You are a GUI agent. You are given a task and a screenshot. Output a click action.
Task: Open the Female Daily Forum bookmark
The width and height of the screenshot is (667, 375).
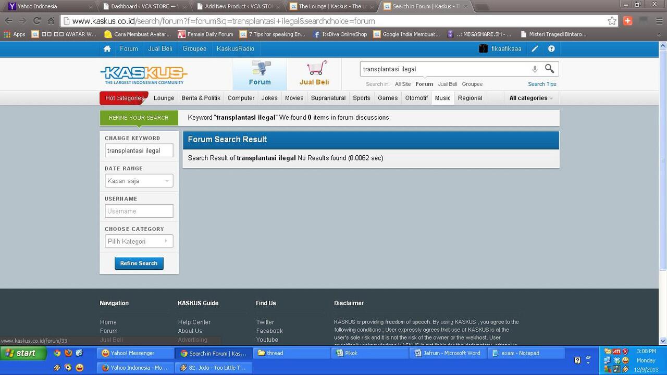205,34
